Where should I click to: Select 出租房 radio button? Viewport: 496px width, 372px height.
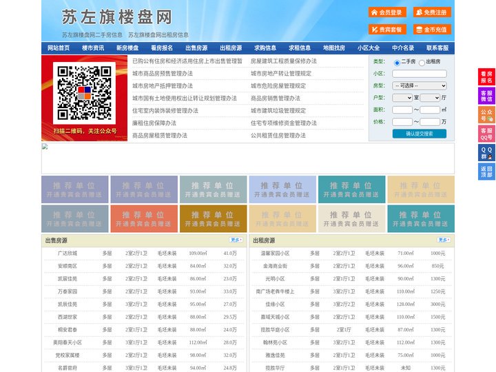tap(422, 63)
